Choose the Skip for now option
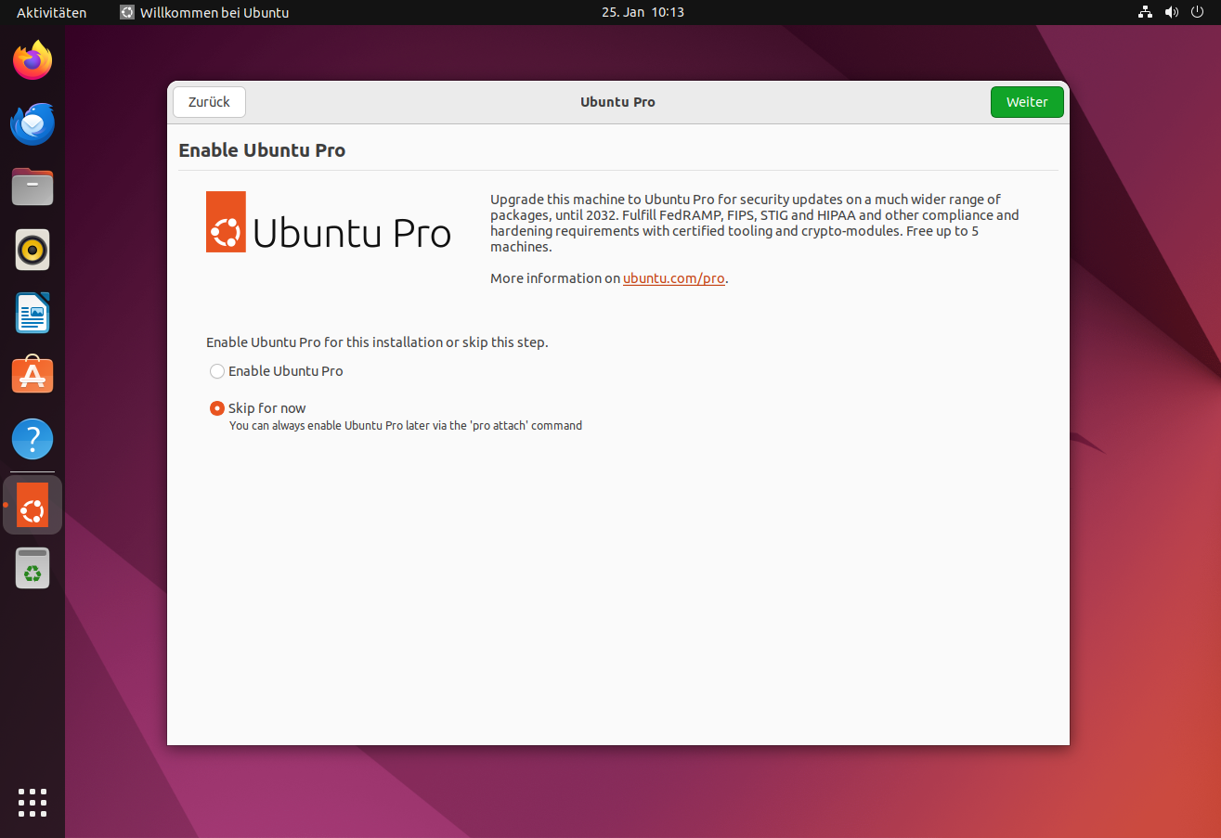This screenshot has height=838, width=1221. [x=217, y=408]
